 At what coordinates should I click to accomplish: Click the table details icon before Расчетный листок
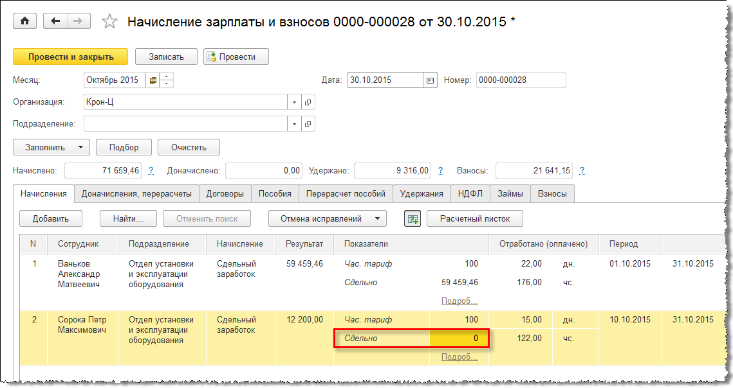click(412, 218)
